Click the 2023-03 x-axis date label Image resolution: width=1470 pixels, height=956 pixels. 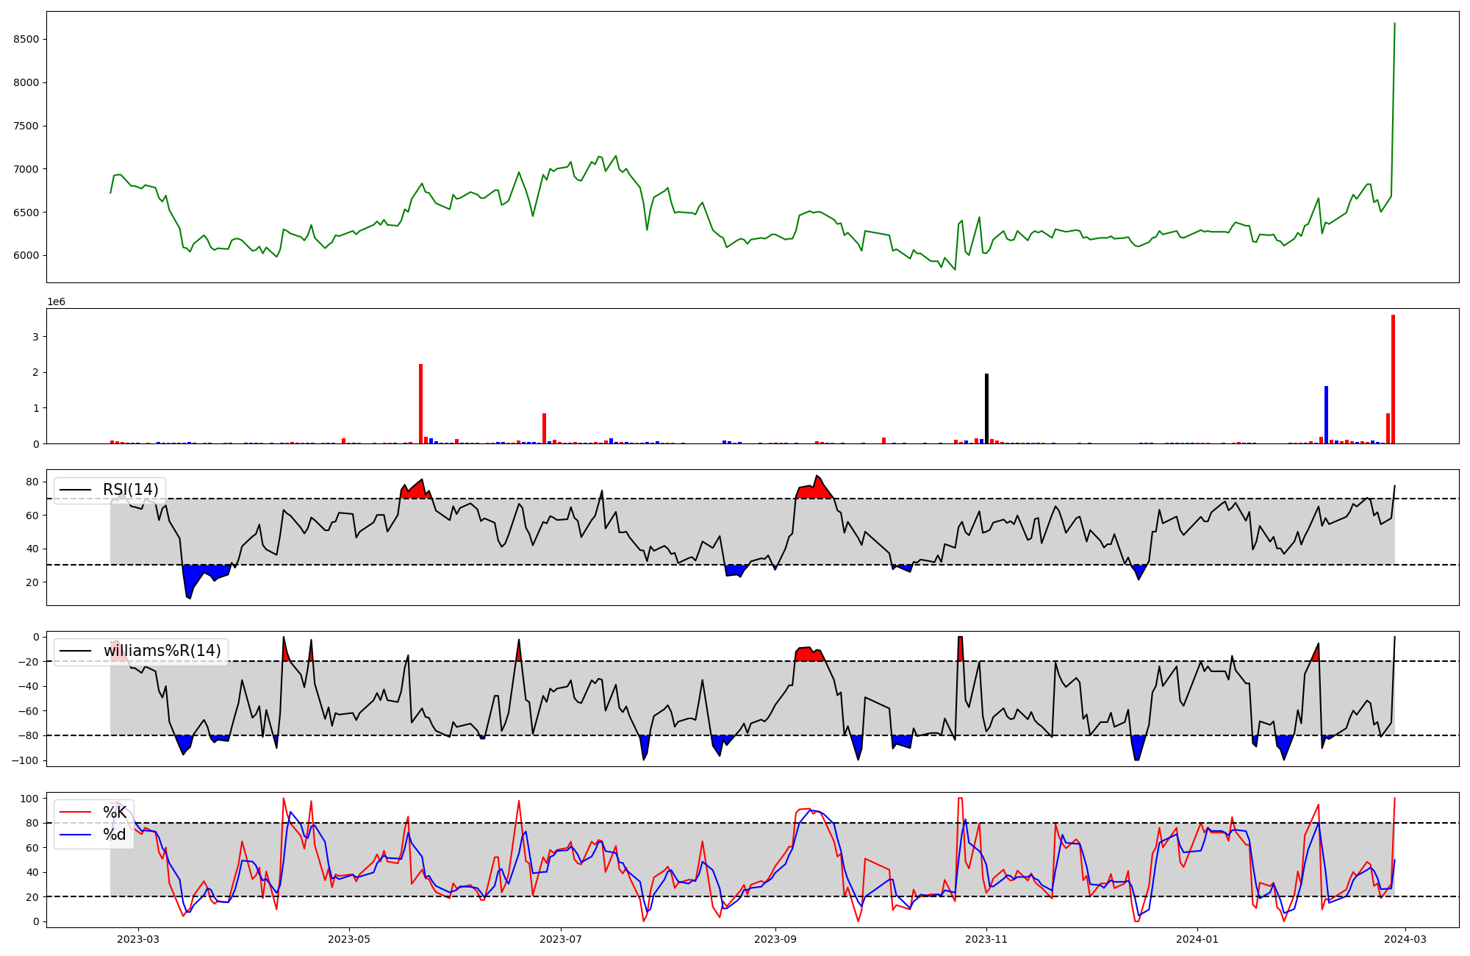pos(137,939)
